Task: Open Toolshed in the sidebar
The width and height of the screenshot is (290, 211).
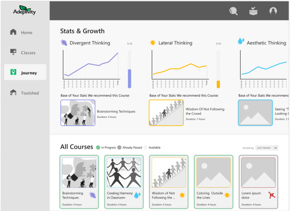Action: tap(25, 93)
